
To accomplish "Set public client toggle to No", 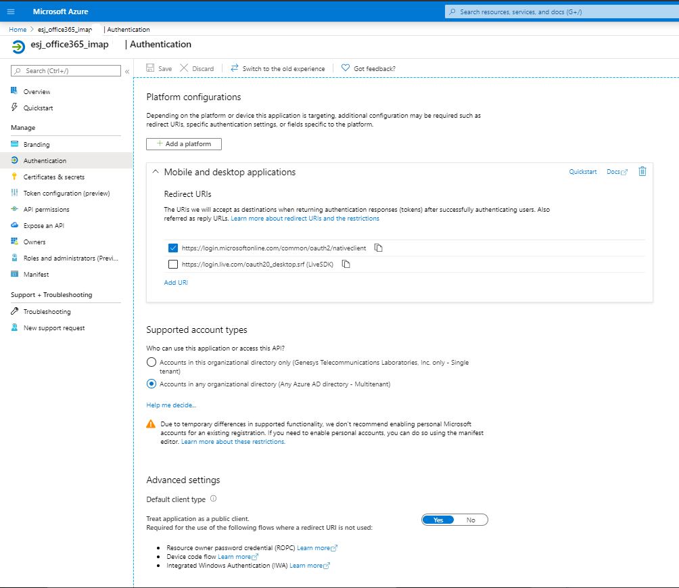I will pos(471,520).
